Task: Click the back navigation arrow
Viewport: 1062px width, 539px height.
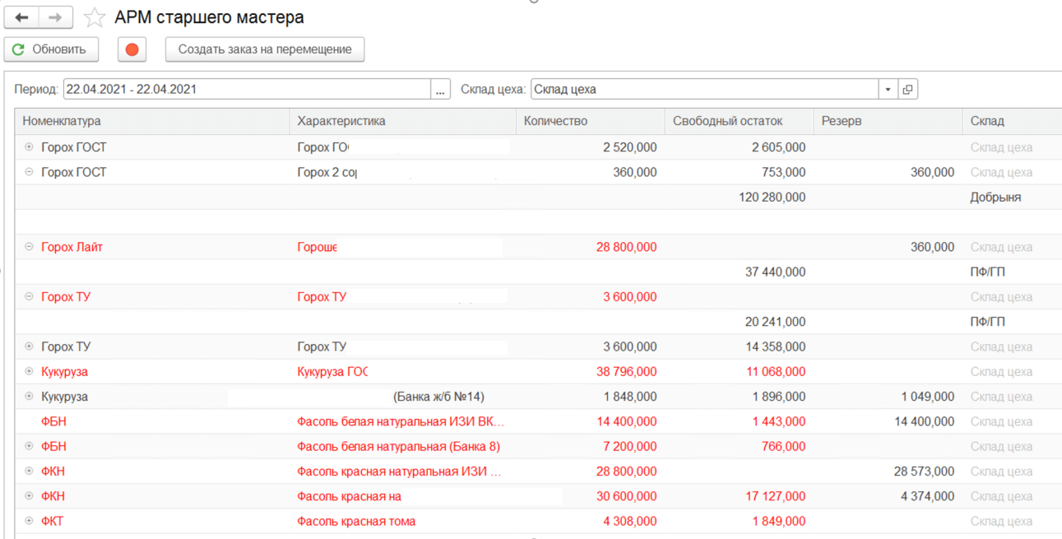Action: pos(21,17)
